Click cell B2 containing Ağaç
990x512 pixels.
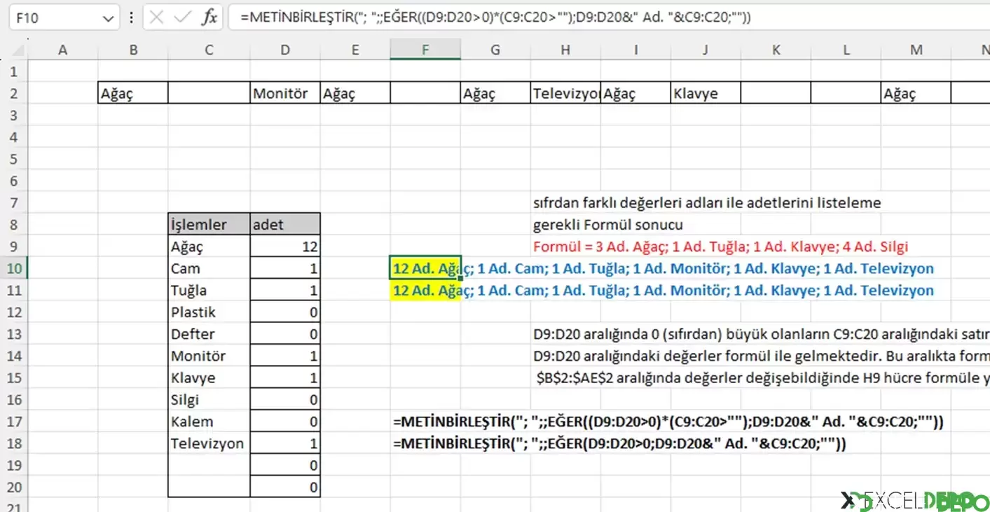click(133, 93)
